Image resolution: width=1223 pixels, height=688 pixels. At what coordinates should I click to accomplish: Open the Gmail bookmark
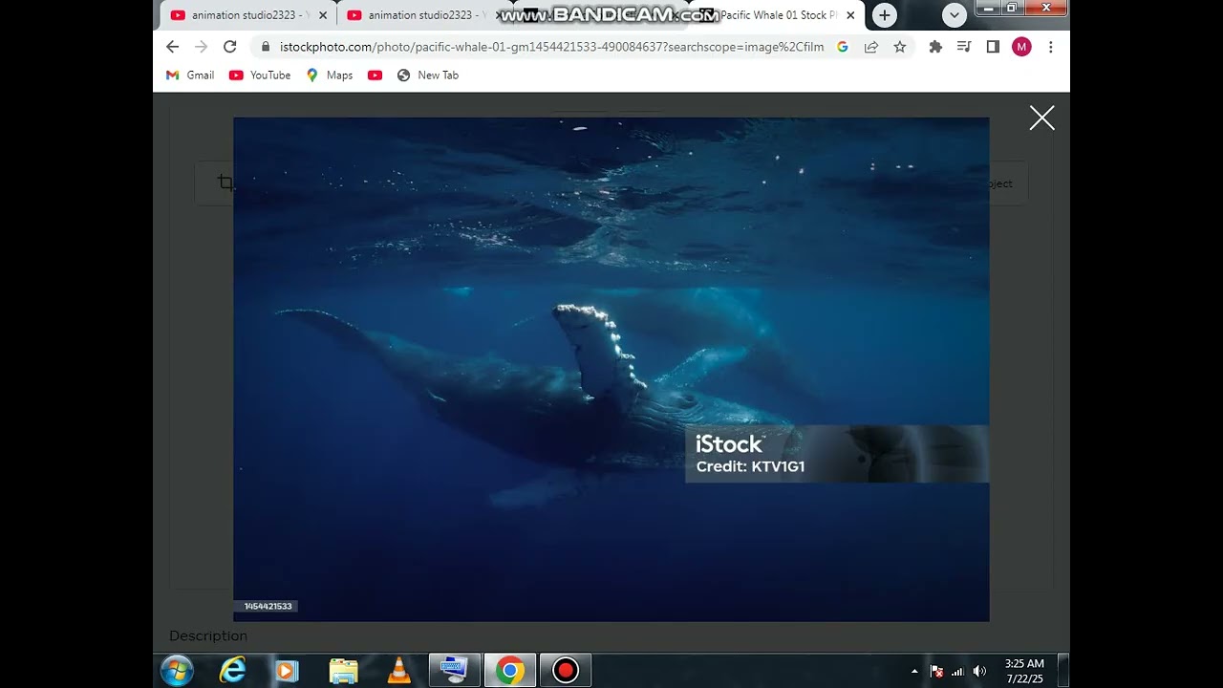[190, 75]
